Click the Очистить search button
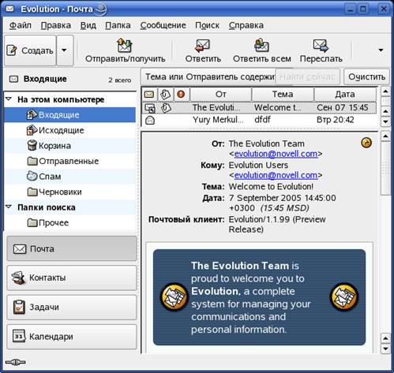Image resolution: width=394 pixels, height=373 pixels. 366,76
